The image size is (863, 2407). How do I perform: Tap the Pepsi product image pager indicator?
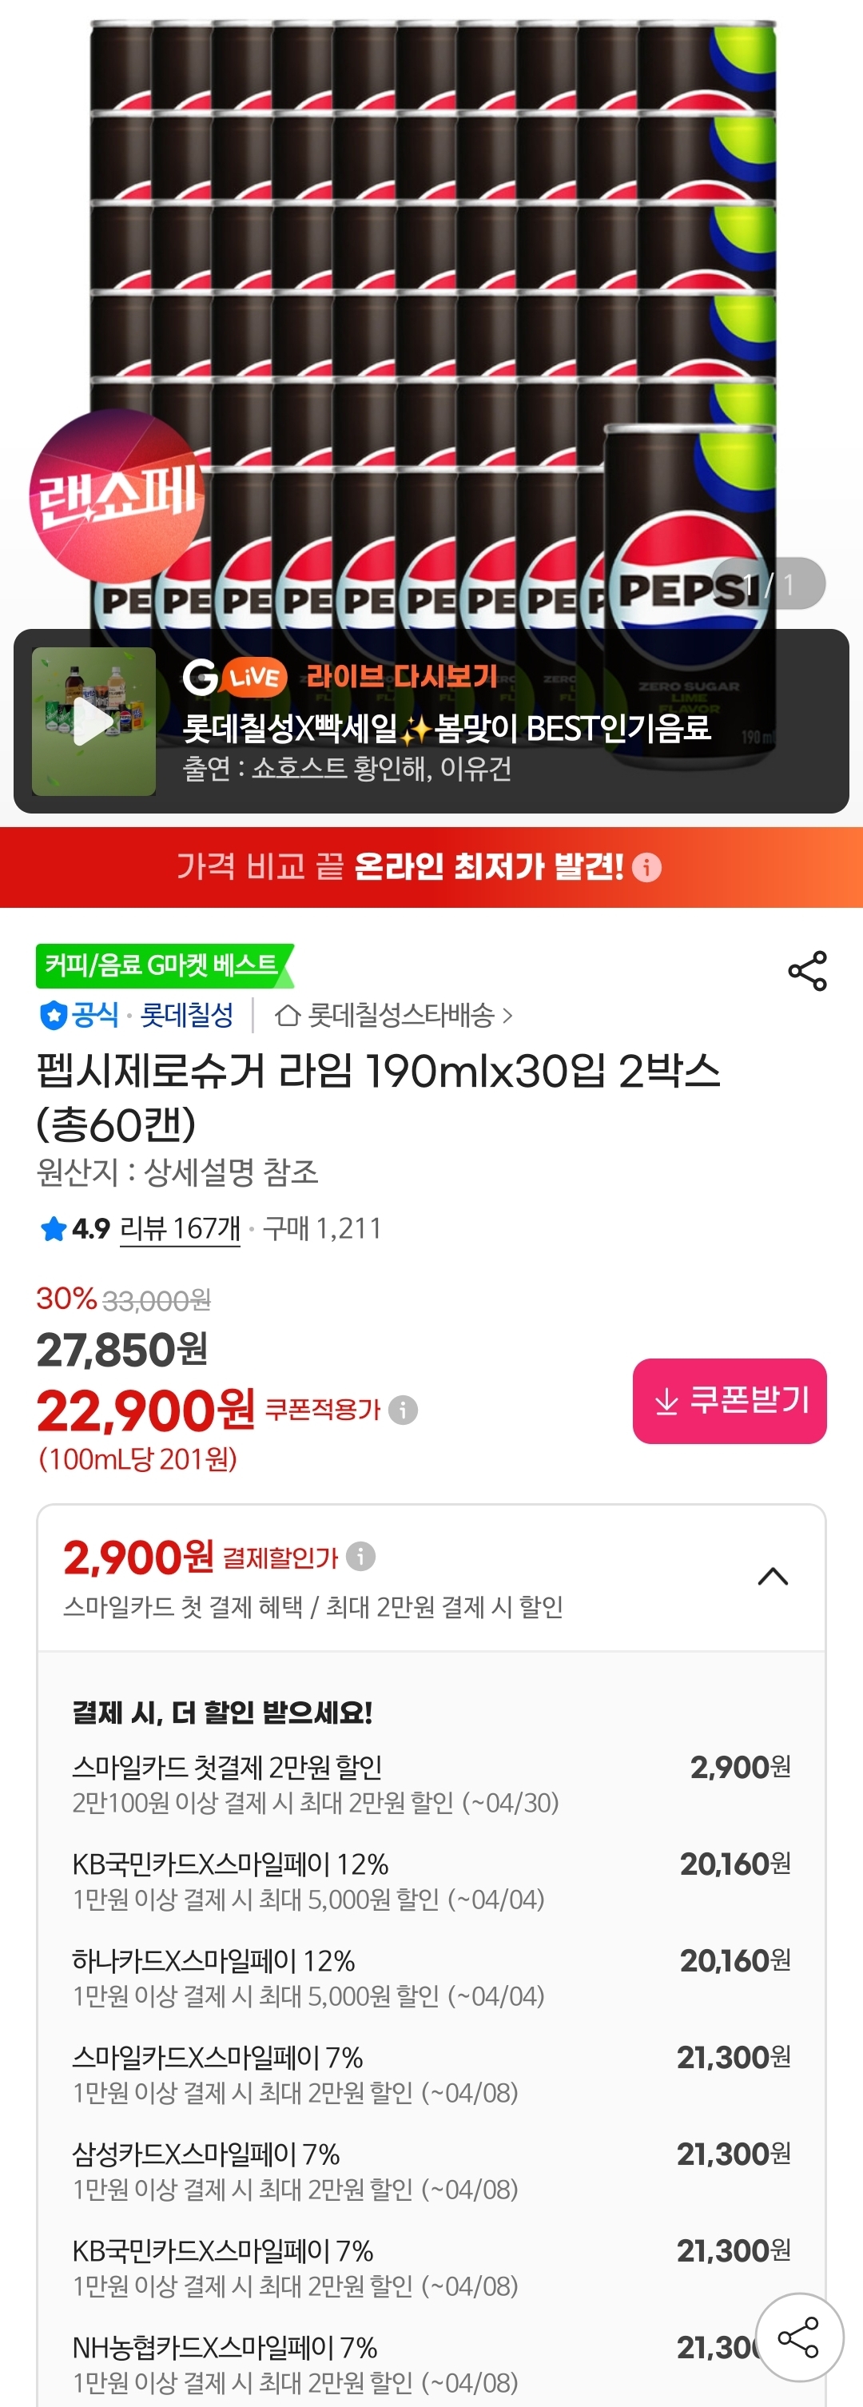pyautogui.click(x=770, y=584)
